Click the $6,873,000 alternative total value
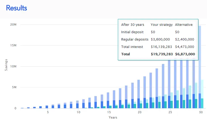This screenshot has height=119, width=207. click(x=185, y=54)
